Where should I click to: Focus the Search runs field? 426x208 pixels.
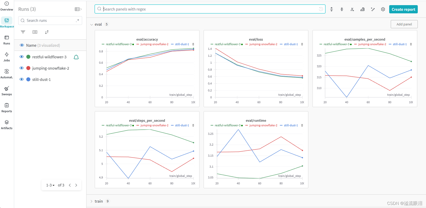50,21
